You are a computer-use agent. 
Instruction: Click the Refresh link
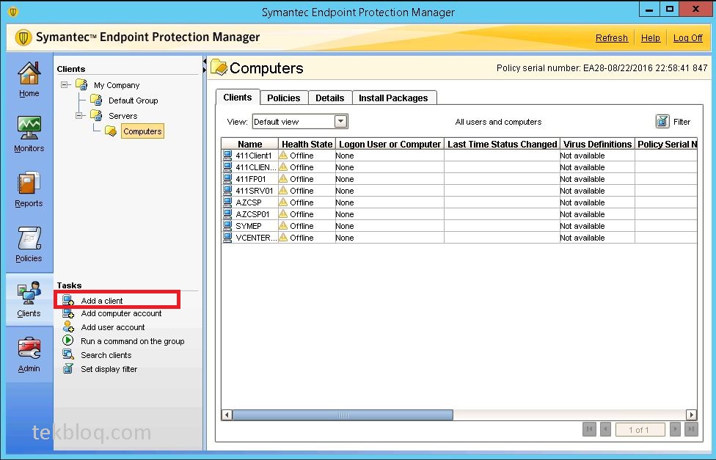(x=611, y=38)
